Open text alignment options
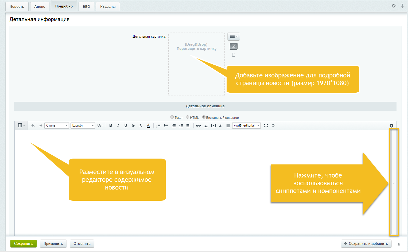The height and width of the screenshot is (252, 408). [x=188, y=125]
